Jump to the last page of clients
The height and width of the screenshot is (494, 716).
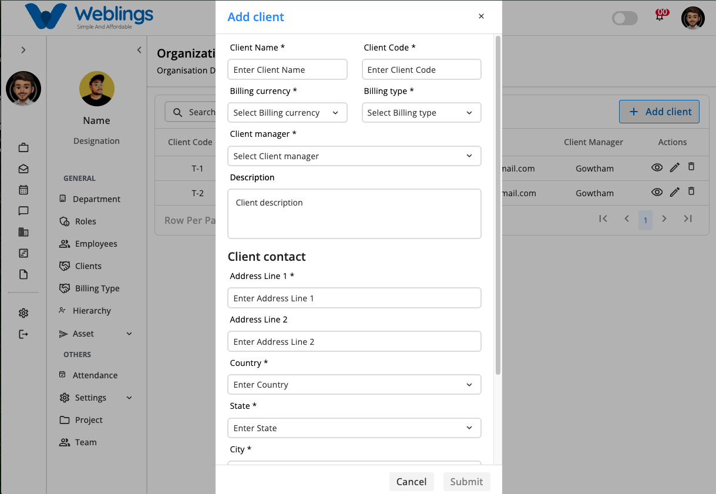[x=688, y=219]
